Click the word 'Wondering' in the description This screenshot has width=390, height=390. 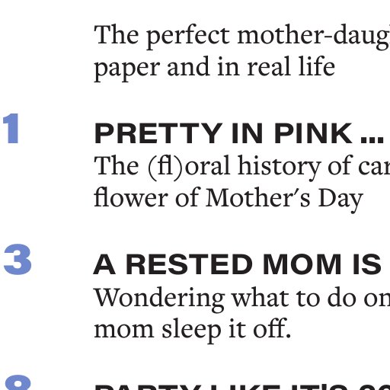(159, 300)
